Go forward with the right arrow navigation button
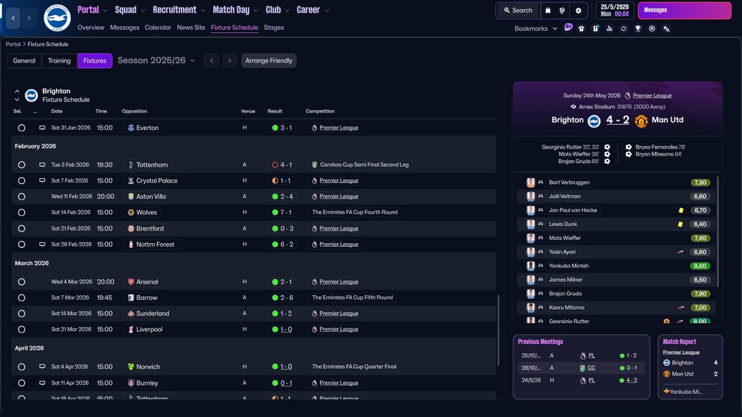 (29, 19)
